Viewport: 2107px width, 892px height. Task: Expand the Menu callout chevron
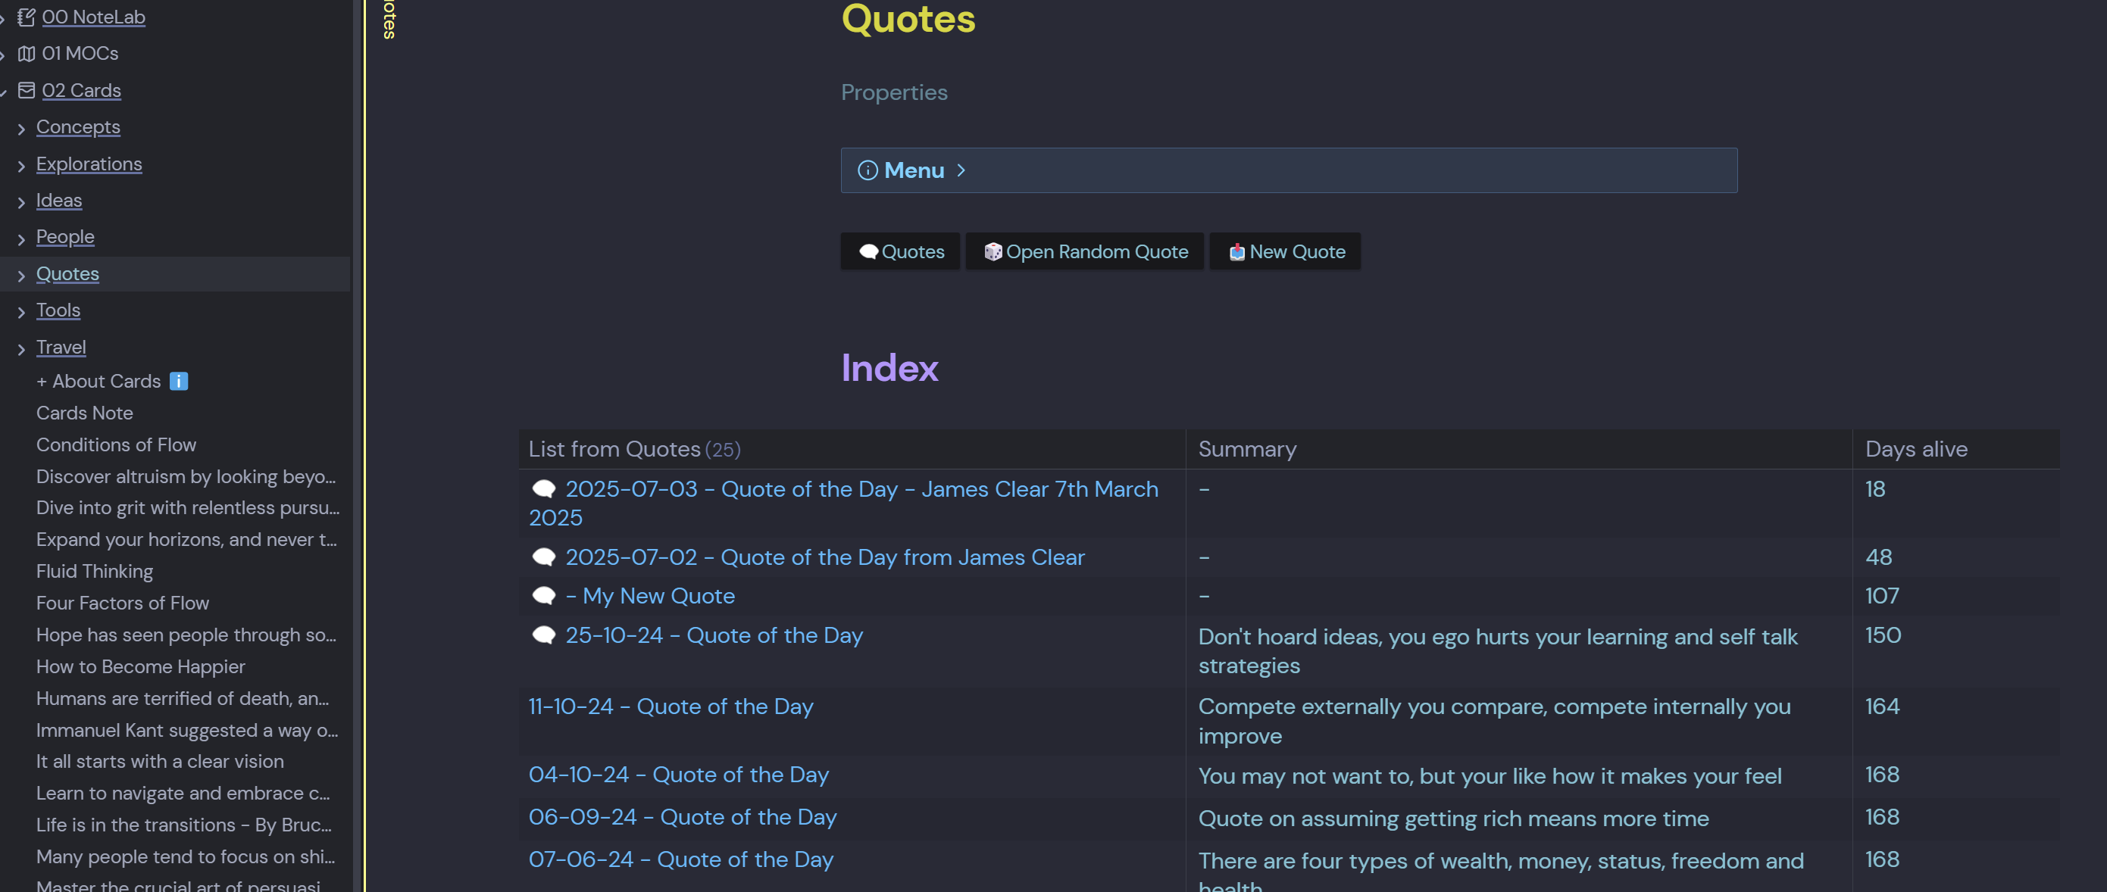coord(961,170)
